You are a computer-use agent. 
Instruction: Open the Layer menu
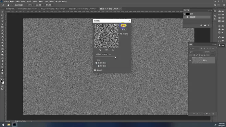coord(23,1)
